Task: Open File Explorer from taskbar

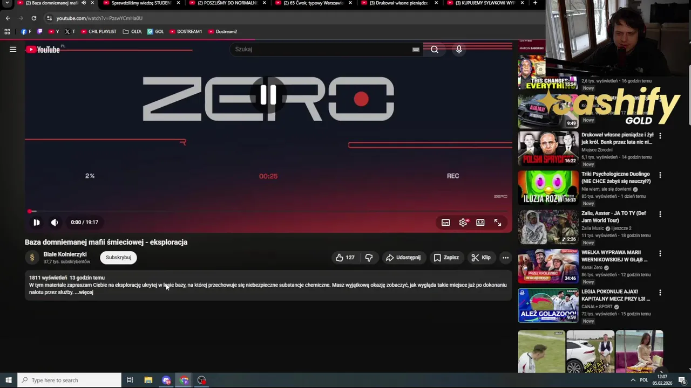Action: pyautogui.click(x=148, y=380)
